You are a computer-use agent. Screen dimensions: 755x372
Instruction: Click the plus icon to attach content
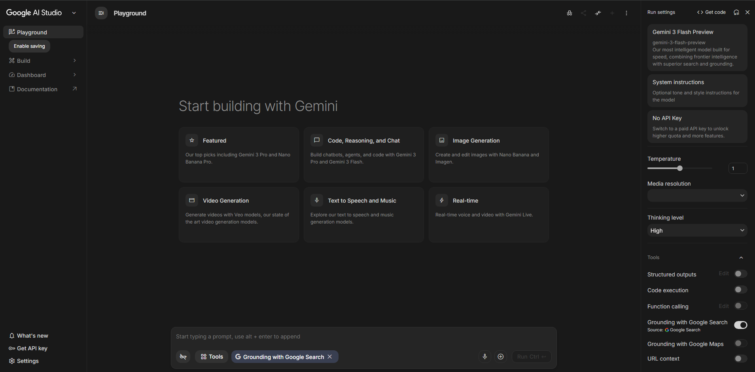tap(500, 356)
